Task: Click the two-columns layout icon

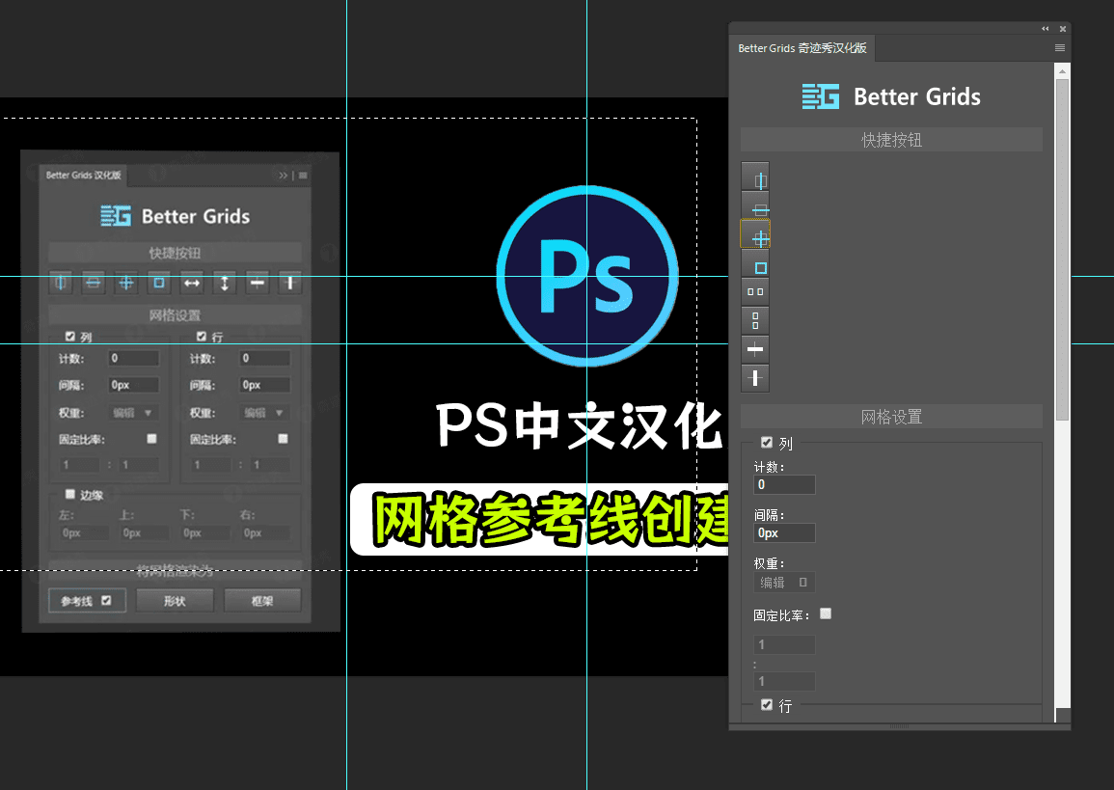Action: tap(755, 290)
